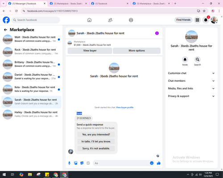Open the Facebook menu grid icon

point(197,20)
